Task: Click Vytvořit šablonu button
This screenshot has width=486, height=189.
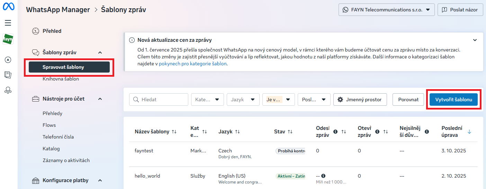Action: [453, 100]
